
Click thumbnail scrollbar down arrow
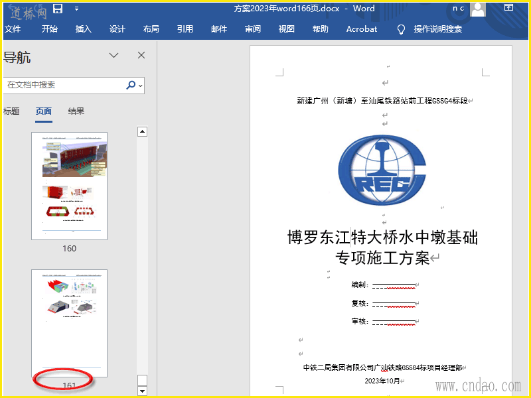point(142,391)
